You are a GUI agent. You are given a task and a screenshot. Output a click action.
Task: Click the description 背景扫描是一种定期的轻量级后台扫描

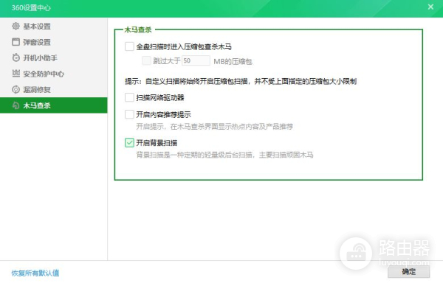(x=224, y=155)
